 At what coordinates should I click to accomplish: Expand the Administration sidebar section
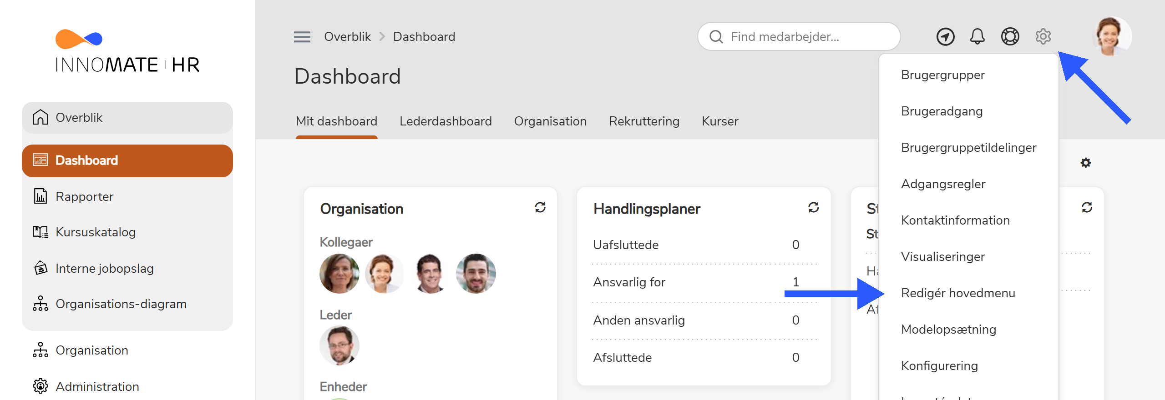(x=127, y=386)
